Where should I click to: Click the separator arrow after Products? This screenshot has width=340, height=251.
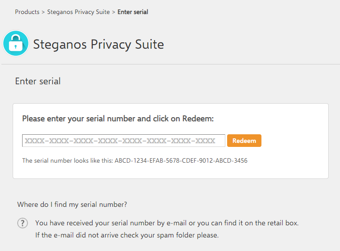[x=43, y=12]
